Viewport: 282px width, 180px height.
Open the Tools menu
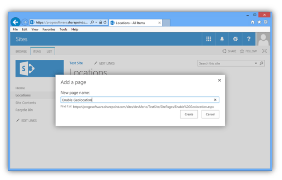pos(64,29)
